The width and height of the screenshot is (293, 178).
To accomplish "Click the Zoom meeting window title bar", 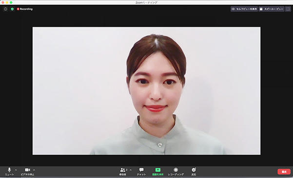I will pos(146,2).
